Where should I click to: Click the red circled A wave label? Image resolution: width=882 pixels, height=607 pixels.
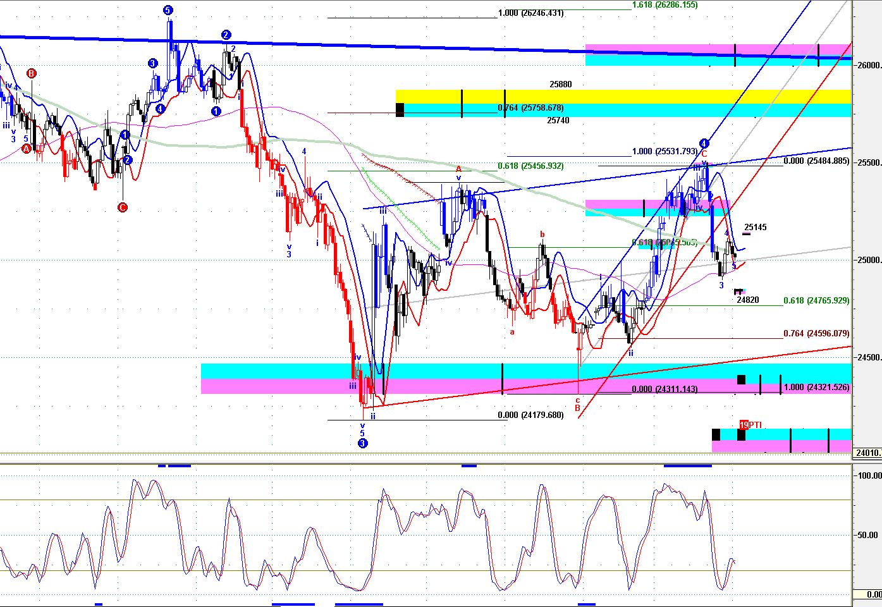point(26,149)
